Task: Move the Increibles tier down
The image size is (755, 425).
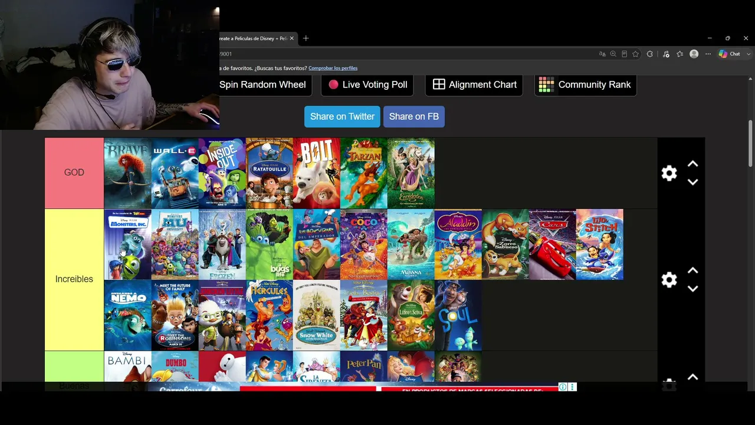Action: coord(693,289)
